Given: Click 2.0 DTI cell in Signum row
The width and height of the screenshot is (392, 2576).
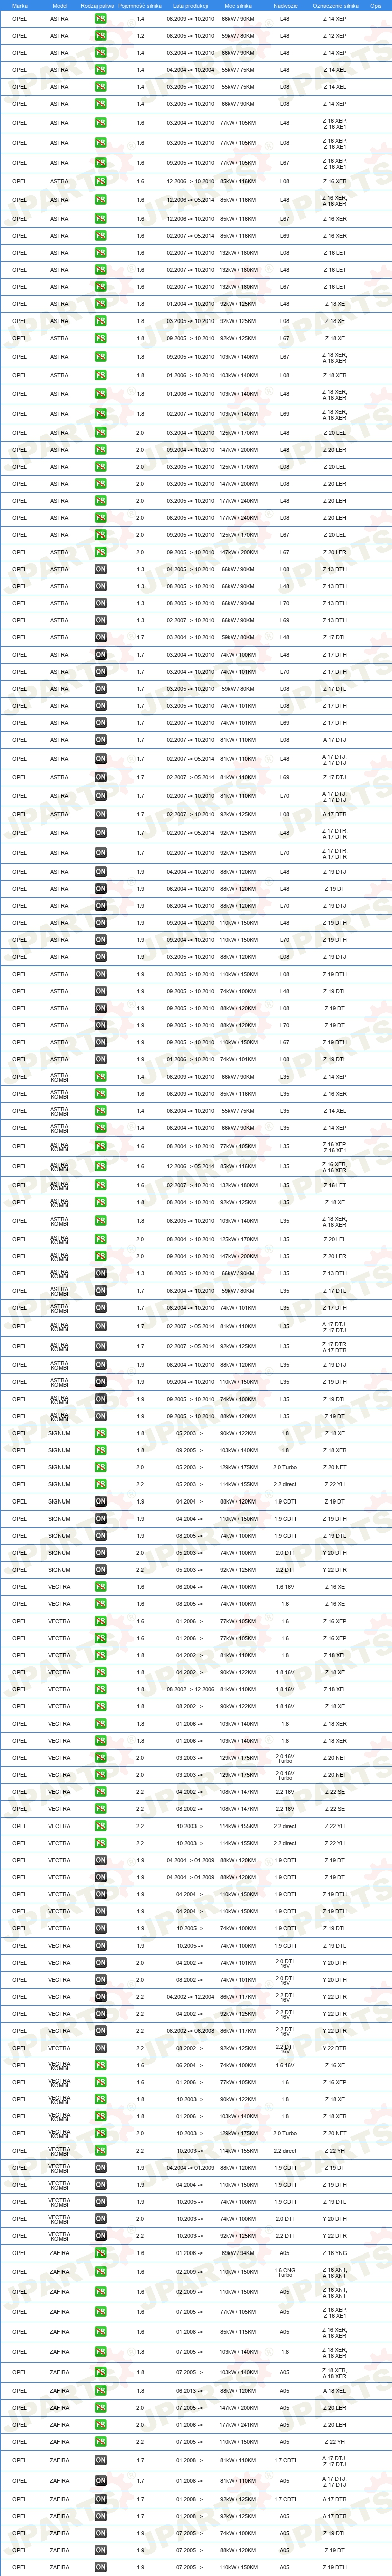Looking at the screenshot, I should (284, 1552).
